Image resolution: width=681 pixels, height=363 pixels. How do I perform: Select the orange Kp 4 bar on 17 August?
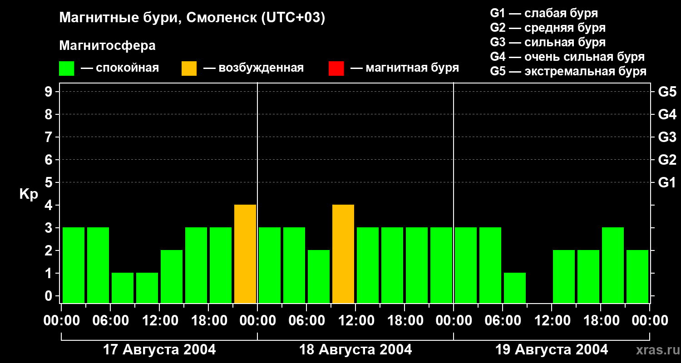pos(245,254)
